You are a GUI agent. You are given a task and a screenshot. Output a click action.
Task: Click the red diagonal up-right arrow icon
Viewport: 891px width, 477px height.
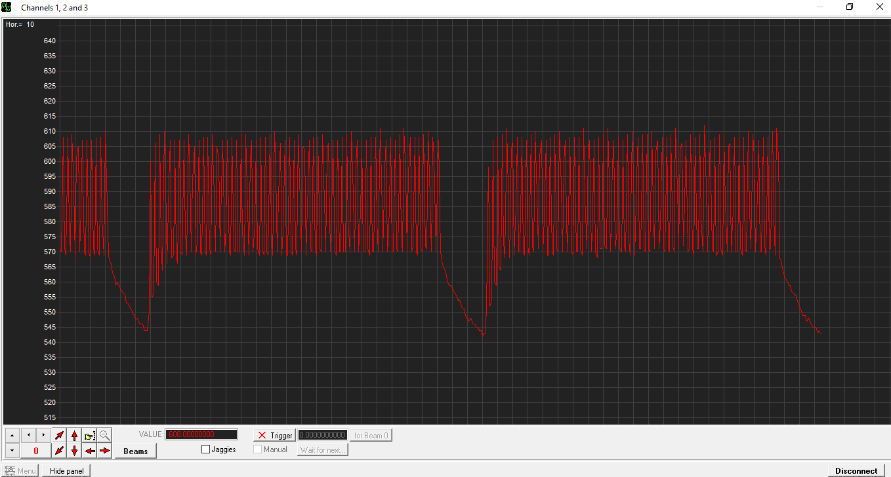pyautogui.click(x=60, y=435)
